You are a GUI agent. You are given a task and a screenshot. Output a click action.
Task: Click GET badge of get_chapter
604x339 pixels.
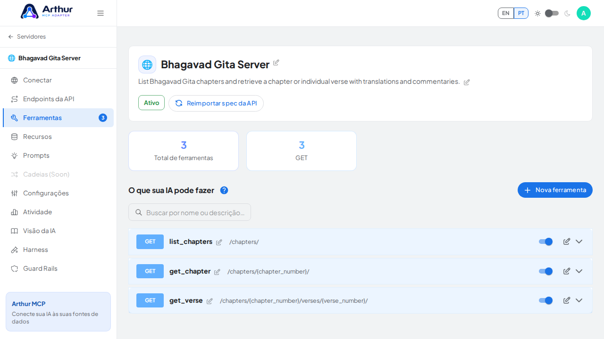(150, 271)
